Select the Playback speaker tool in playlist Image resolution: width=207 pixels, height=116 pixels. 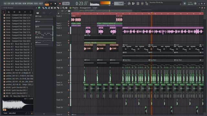pyautogui.click(x=66, y=8)
